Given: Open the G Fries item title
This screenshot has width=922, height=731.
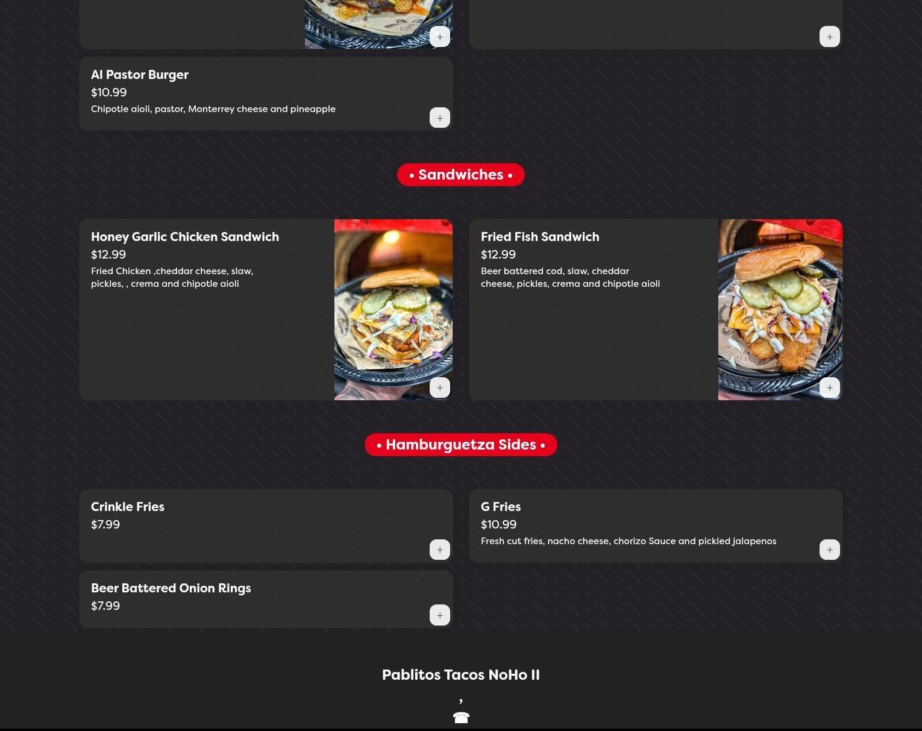Looking at the screenshot, I should click(x=501, y=507).
